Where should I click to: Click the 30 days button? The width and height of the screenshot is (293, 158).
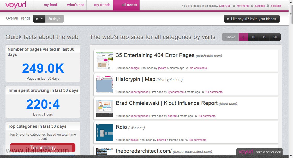(x=54, y=19)
